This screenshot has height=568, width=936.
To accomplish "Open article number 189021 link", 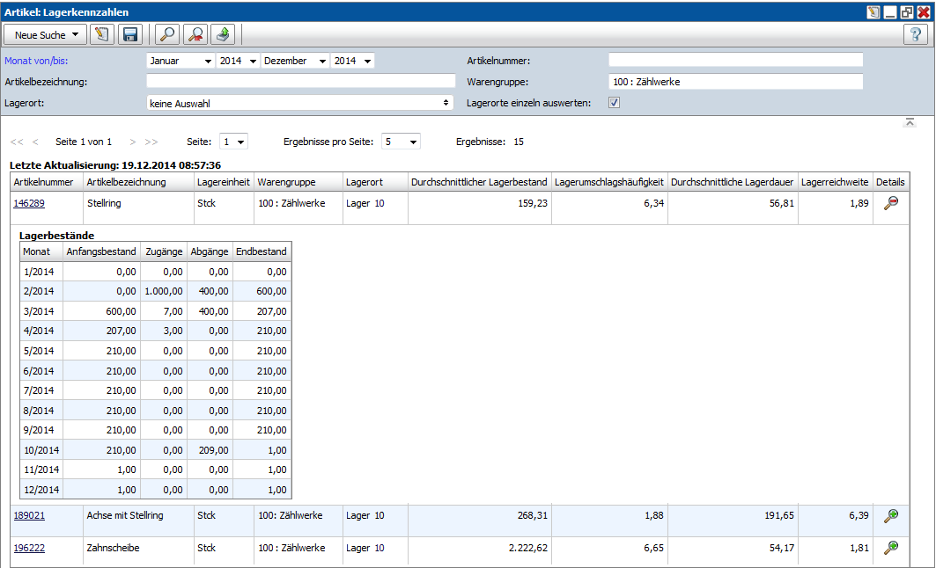I will point(29,516).
